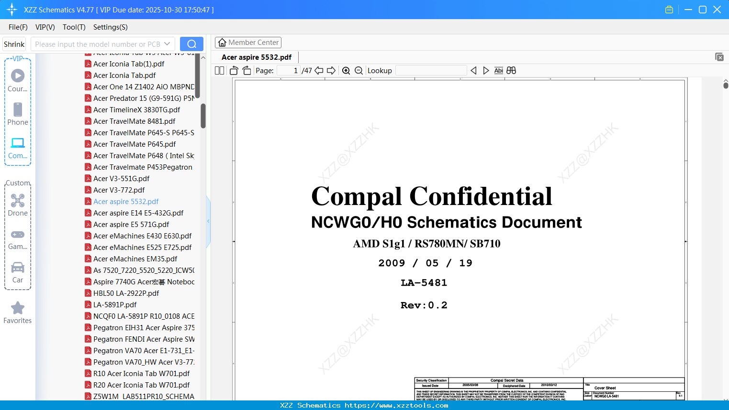
Task: Select the Computer category icon
Action: (x=18, y=148)
